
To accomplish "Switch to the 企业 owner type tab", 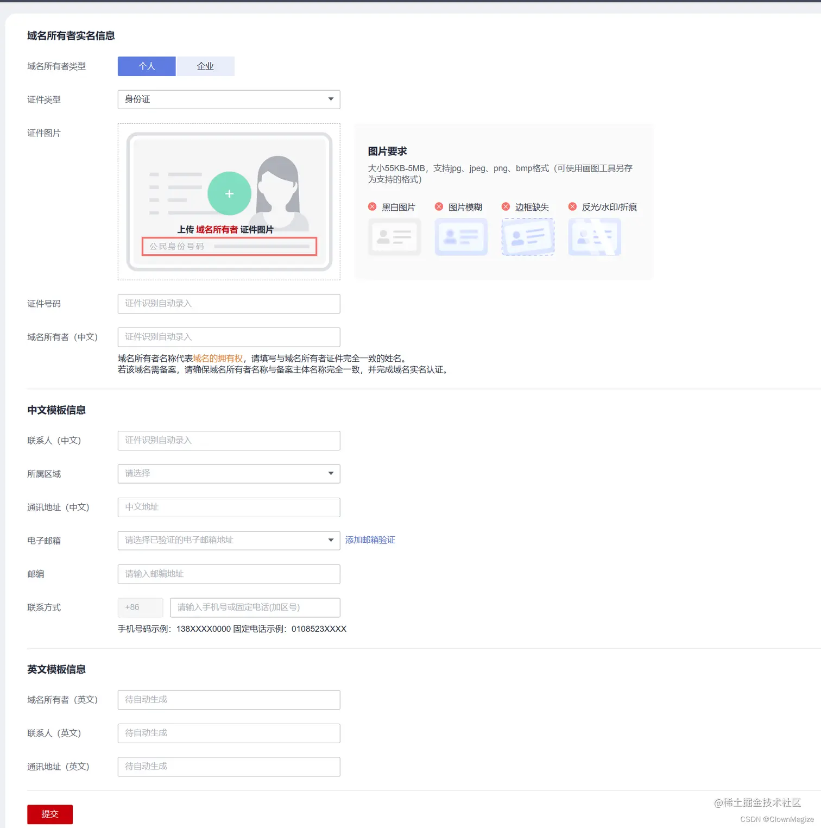I will tap(205, 66).
